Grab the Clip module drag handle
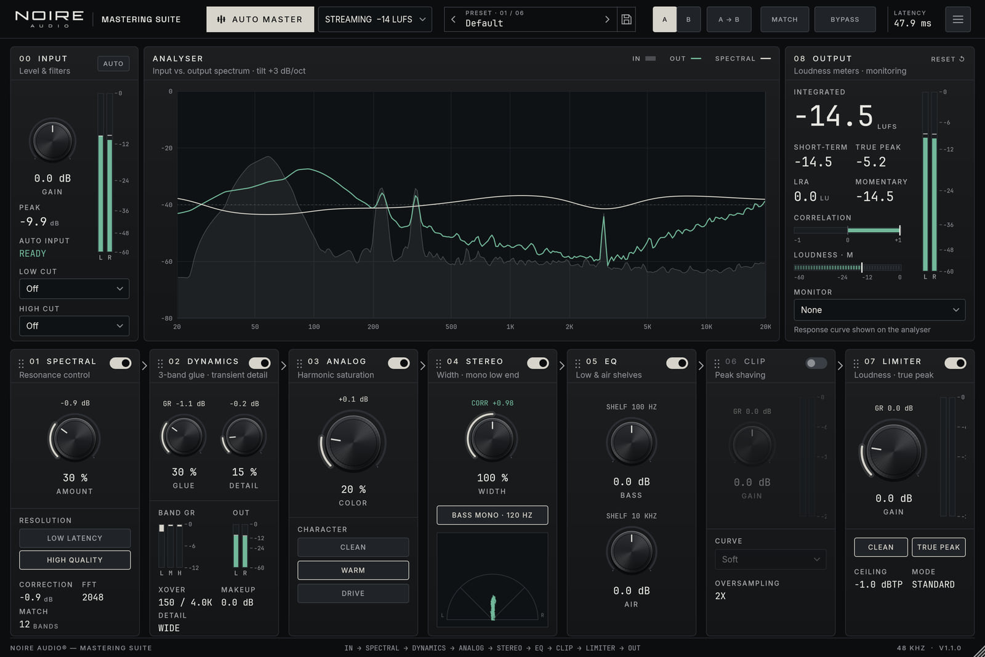985x657 pixels. tap(717, 363)
